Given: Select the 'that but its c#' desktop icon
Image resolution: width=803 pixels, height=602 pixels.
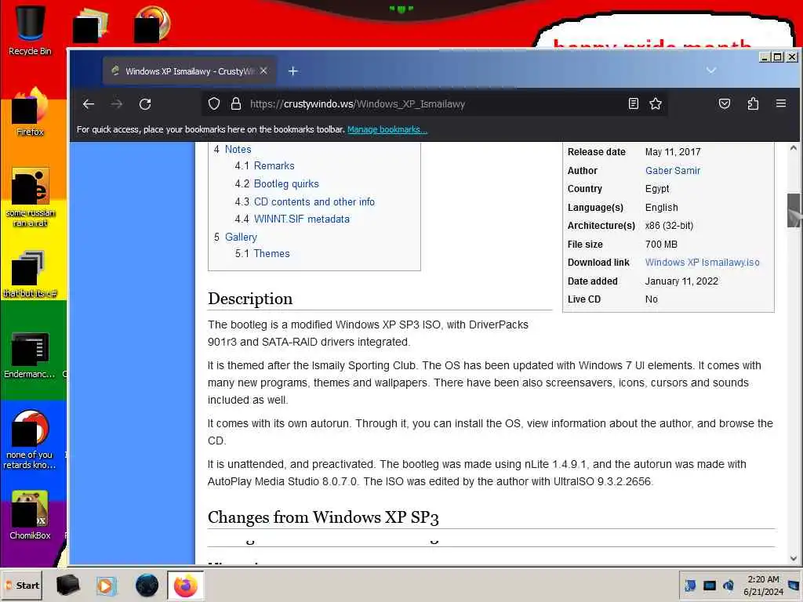Looking at the screenshot, I should tap(30, 274).
